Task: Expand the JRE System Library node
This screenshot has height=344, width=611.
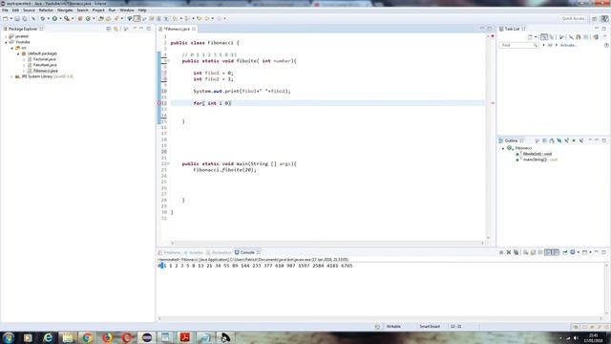Action: (x=12, y=76)
